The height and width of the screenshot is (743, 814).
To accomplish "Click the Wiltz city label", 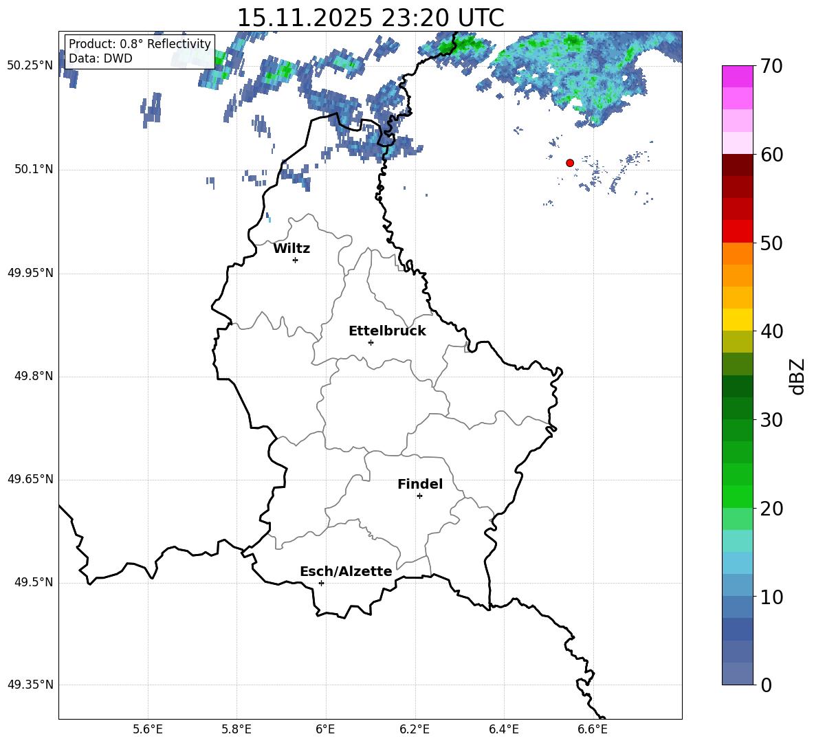I will (291, 249).
